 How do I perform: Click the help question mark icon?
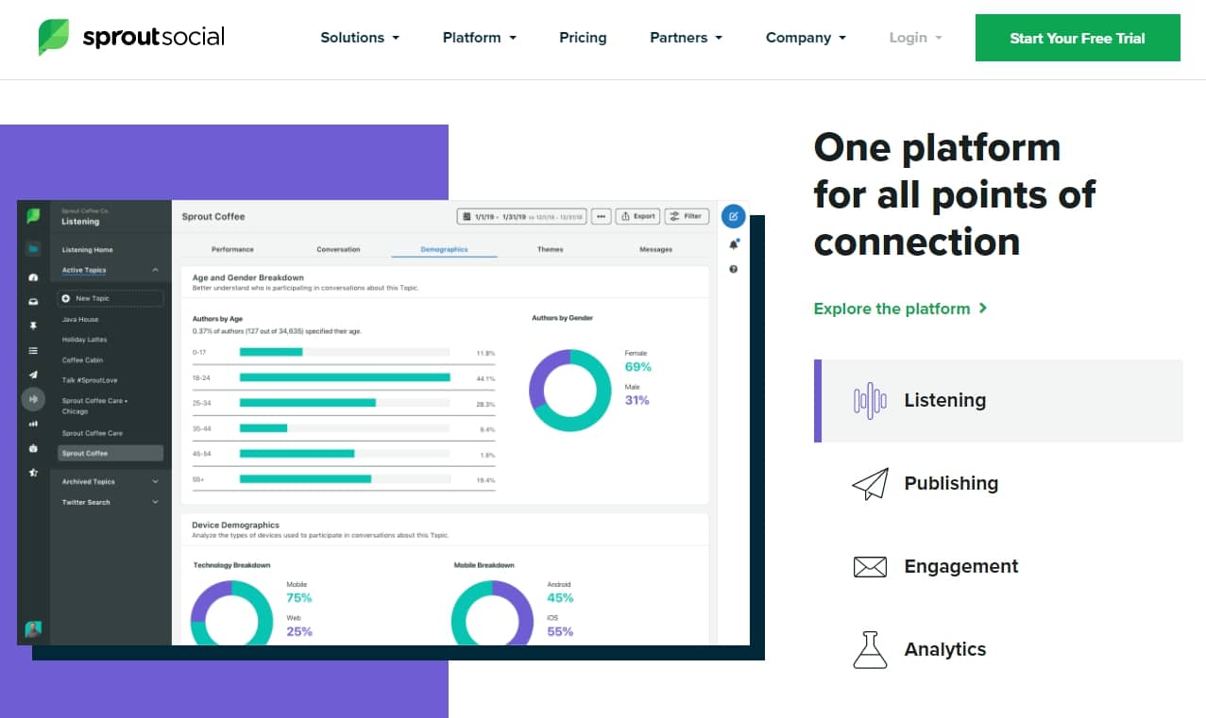click(734, 270)
